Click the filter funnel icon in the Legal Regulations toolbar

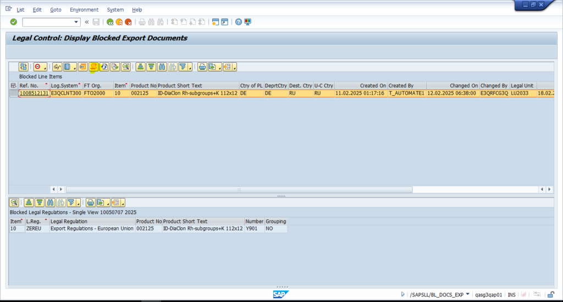(x=71, y=202)
